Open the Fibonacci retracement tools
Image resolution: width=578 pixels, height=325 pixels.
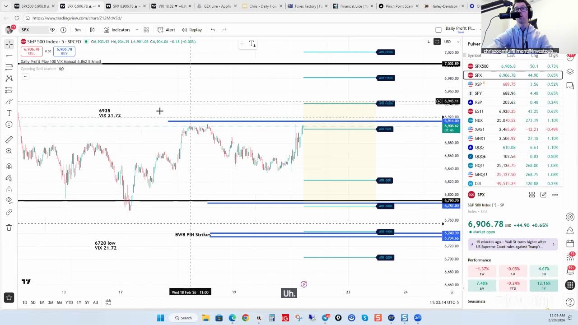[x=9, y=67]
